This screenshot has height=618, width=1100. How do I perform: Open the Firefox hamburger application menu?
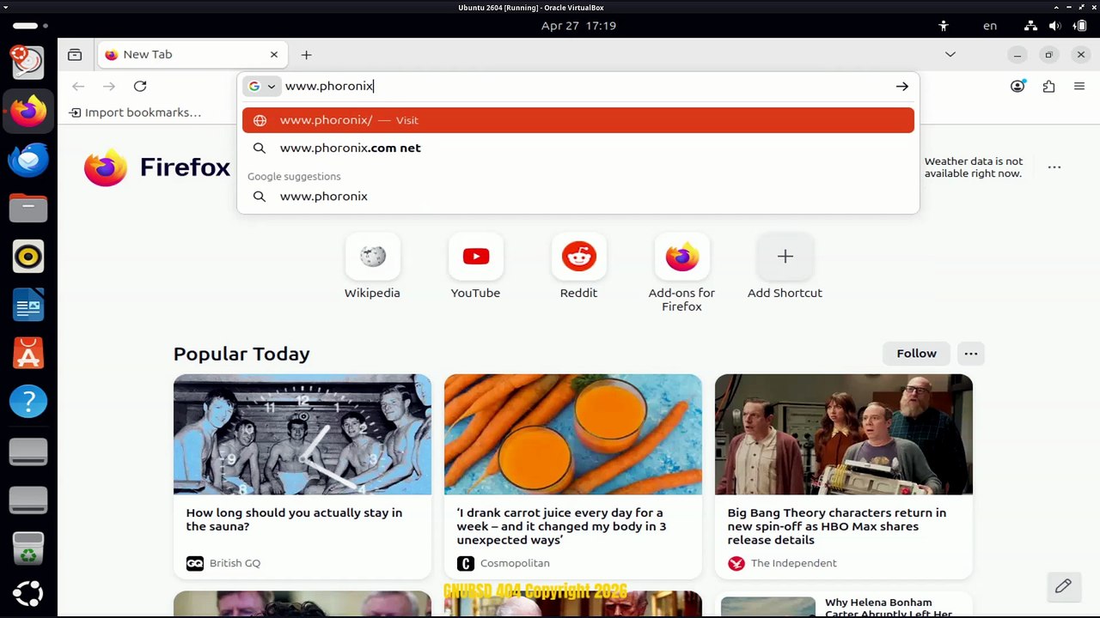(1079, 86)
